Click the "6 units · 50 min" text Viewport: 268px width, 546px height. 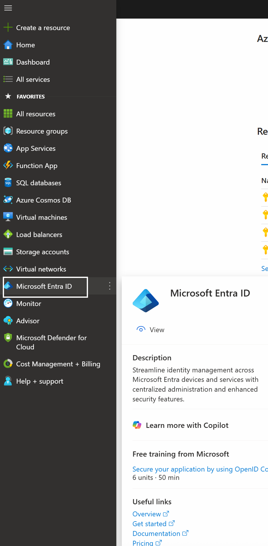click(156, 477)
